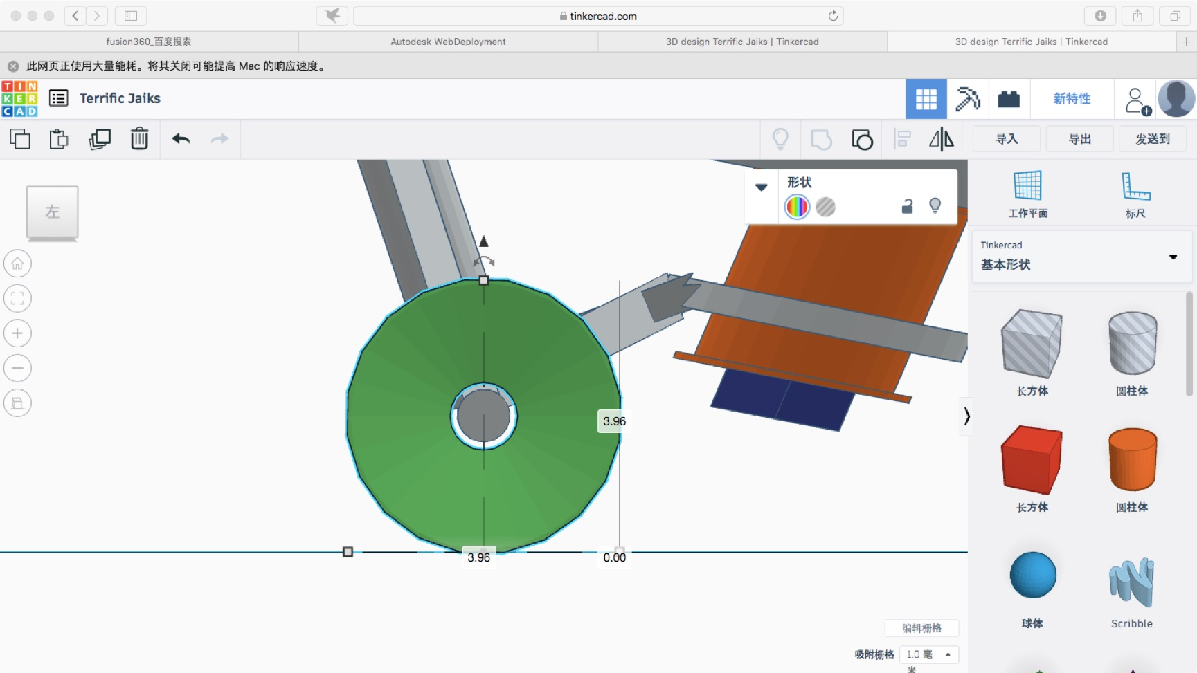Click the Align tool icon
1197x673 pixels.
click(x=902, y=139)
